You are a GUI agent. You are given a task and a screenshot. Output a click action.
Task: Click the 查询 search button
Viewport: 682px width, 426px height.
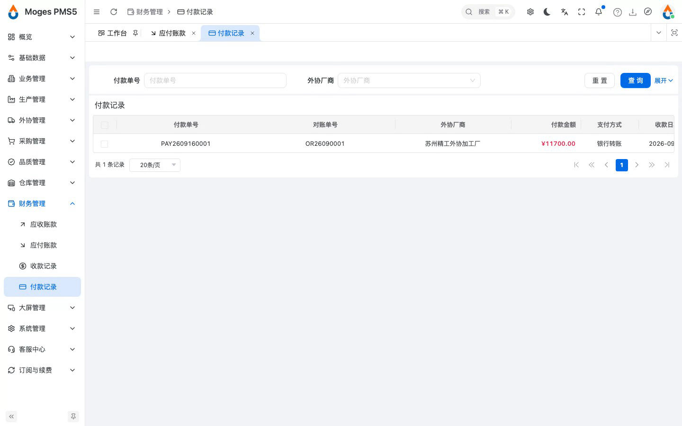point(636,80)
